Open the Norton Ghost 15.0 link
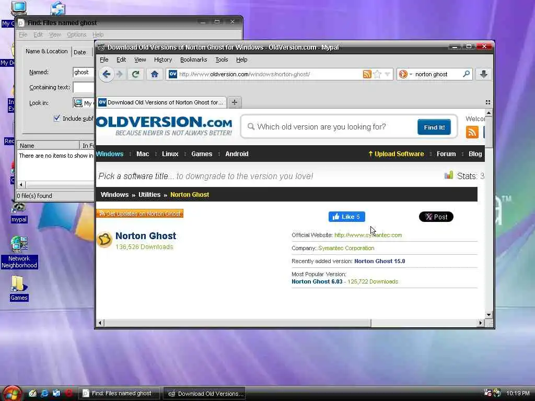This screenshot has width=535, height=401. coord(379,261)
